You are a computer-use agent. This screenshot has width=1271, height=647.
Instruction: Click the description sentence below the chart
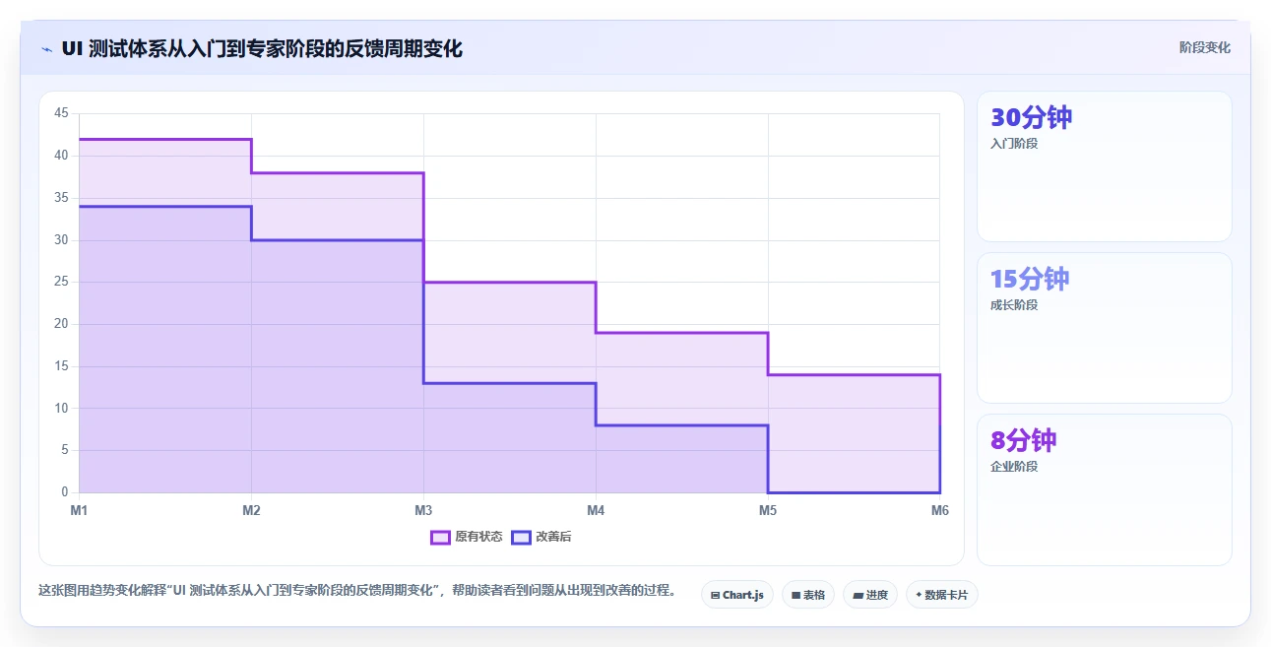tap(357, 591)
